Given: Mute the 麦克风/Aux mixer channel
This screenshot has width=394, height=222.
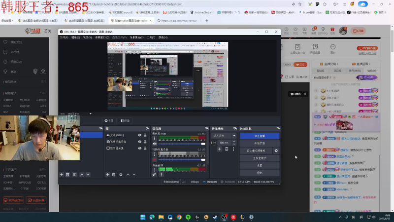Looking at the screenshot, I should pos(155,144).
